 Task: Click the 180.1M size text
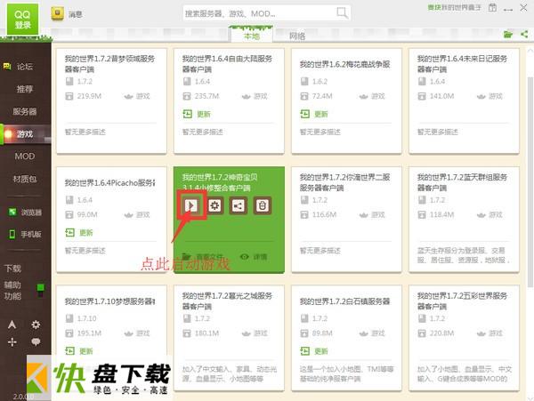point(206,333)
